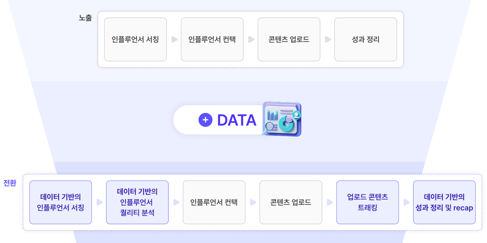Click the arrow pointing to 성과 정리 box
487x243 pixels.
(x=328, y=39)
